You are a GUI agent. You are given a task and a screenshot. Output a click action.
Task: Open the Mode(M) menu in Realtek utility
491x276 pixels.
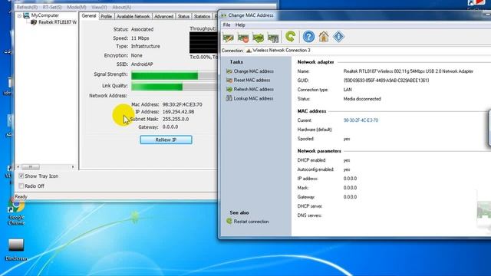pyautogui.click(x=77, y=7)
